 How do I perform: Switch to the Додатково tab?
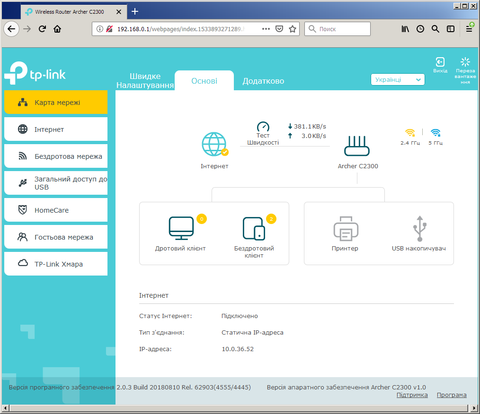click(263, 81)
